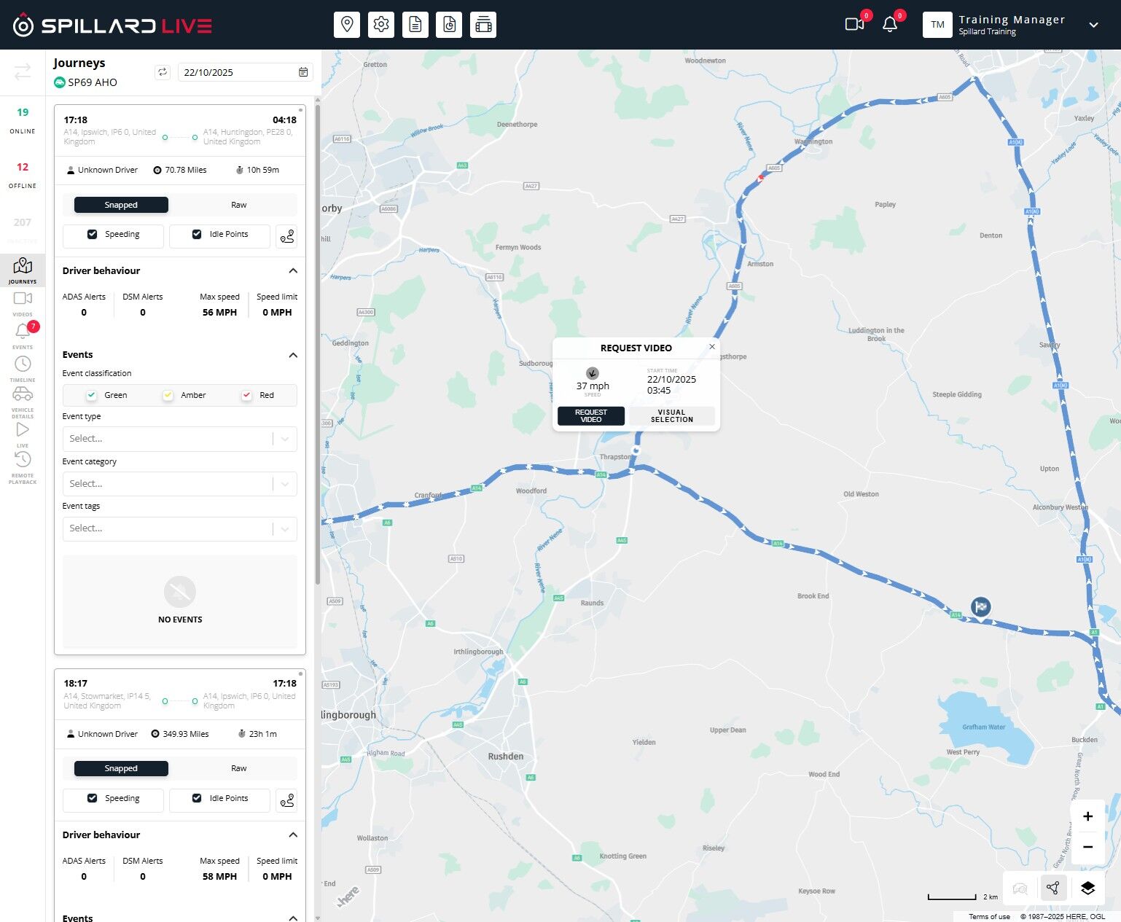This screenshot has width=1121, height=922.
Task: Toggle the Green event classification checkbox
Action: [91, 395]
